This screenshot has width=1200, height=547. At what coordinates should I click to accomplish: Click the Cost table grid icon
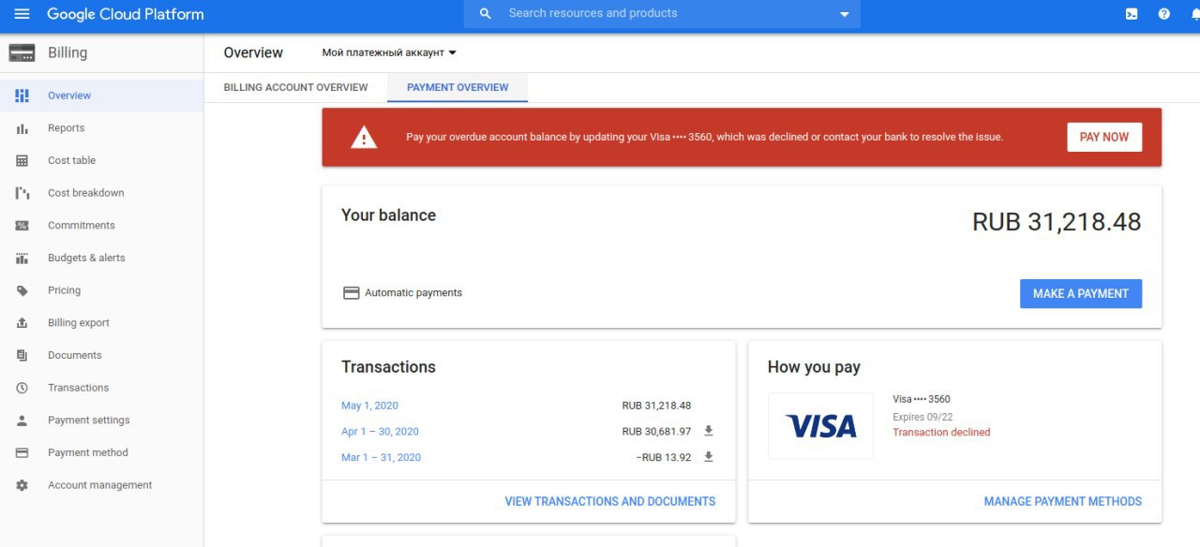tap(22, 161)
